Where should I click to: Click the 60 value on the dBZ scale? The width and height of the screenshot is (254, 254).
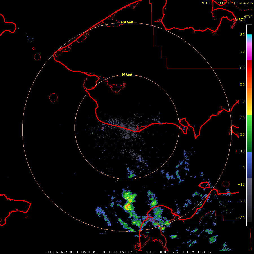coord(242,68)
